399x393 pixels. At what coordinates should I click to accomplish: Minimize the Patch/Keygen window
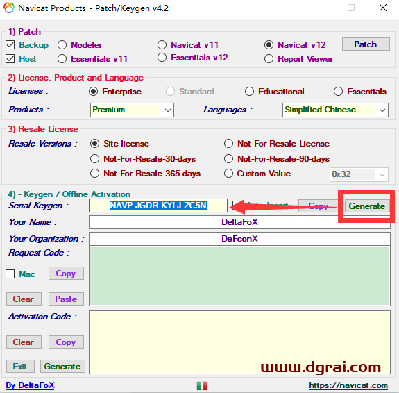pos(320,8)
